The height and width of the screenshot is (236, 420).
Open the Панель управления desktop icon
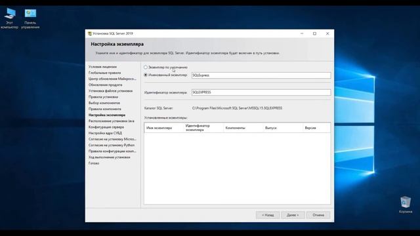(30, 18)
